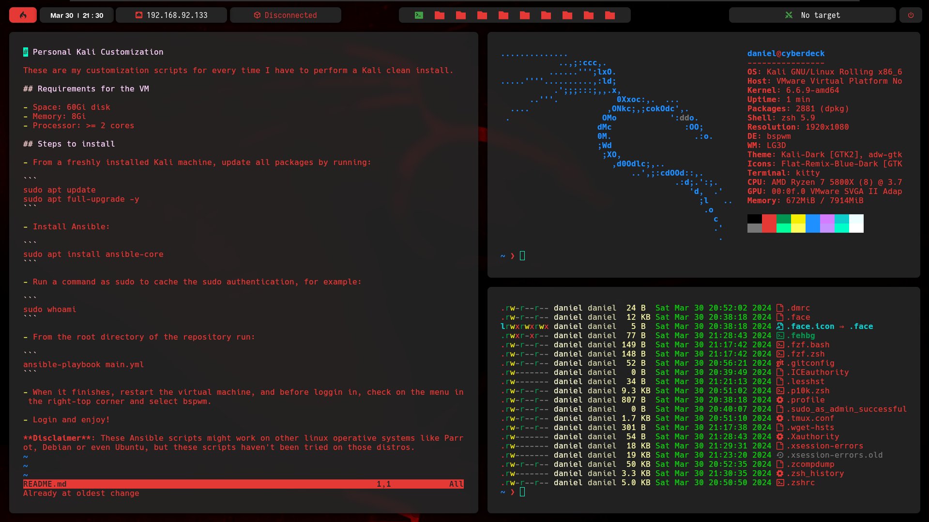The height and width of the screenshot is (522, 929).
Task: Pick the blue block in the neofetch palette
Action: [x=813, y=224]
